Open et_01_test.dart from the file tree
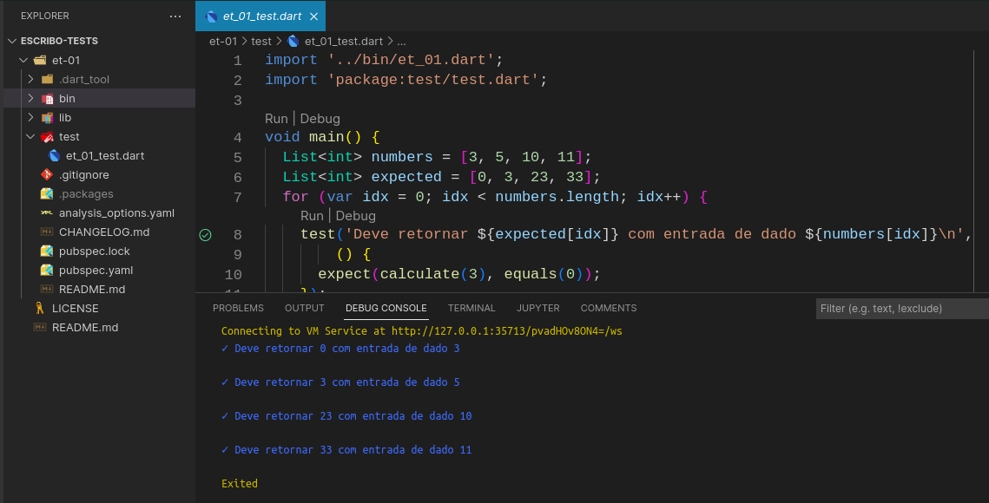 105,156
